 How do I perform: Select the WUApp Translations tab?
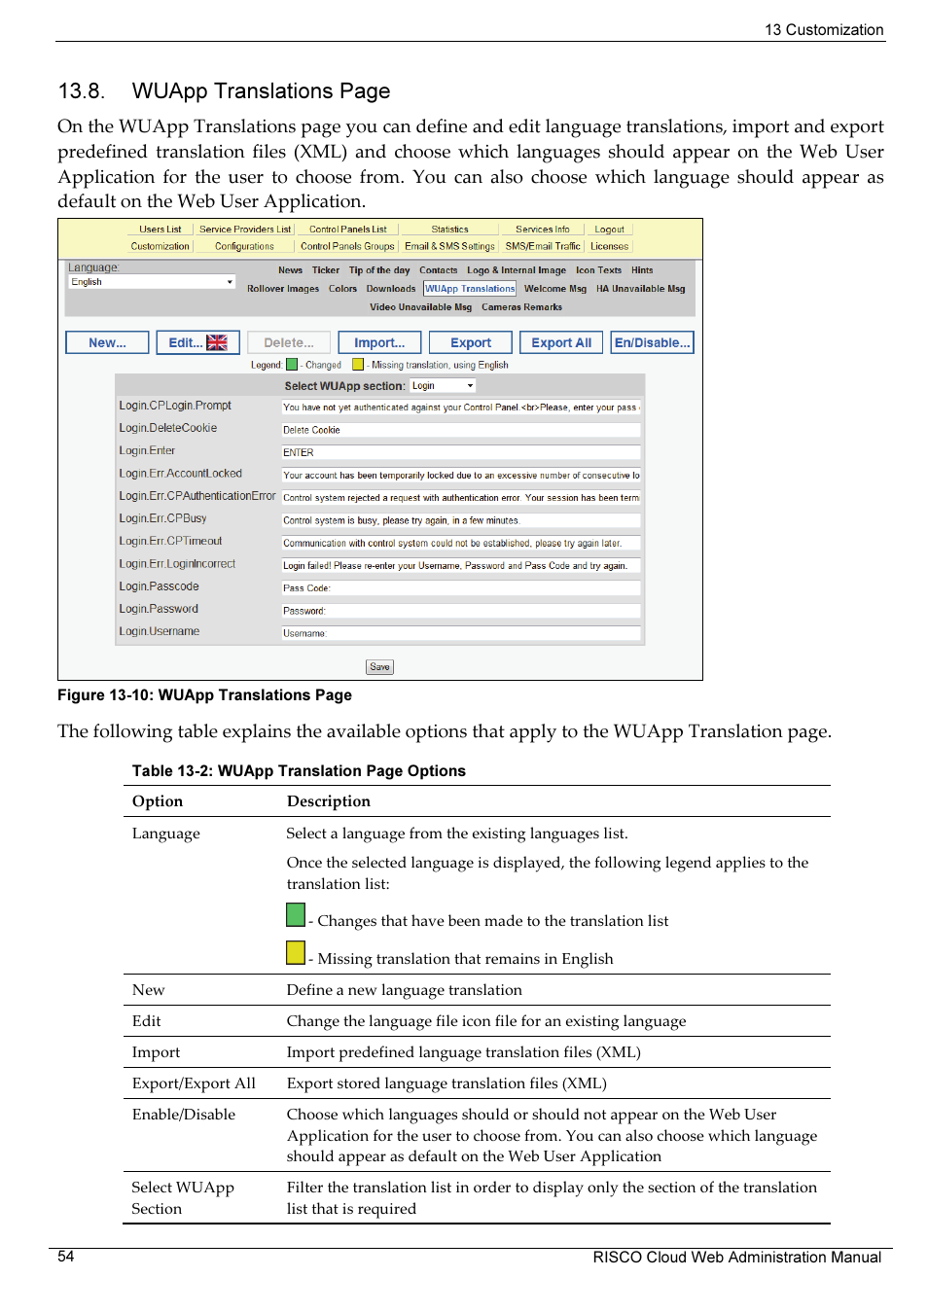coord(470,289)
